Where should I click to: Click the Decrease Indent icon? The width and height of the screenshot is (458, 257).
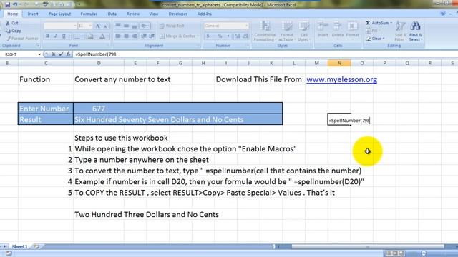[x=144, y=36]
